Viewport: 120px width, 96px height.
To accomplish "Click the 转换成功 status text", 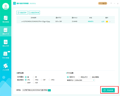I will (x=91, y=22).
